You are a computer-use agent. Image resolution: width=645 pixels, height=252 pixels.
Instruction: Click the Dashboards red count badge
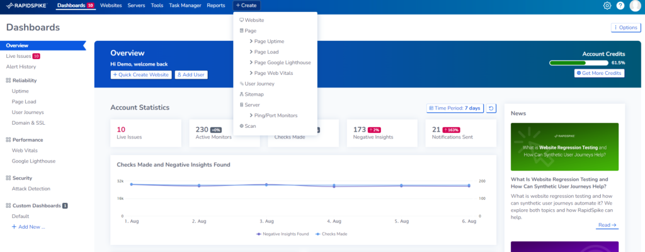coord(91,6)
